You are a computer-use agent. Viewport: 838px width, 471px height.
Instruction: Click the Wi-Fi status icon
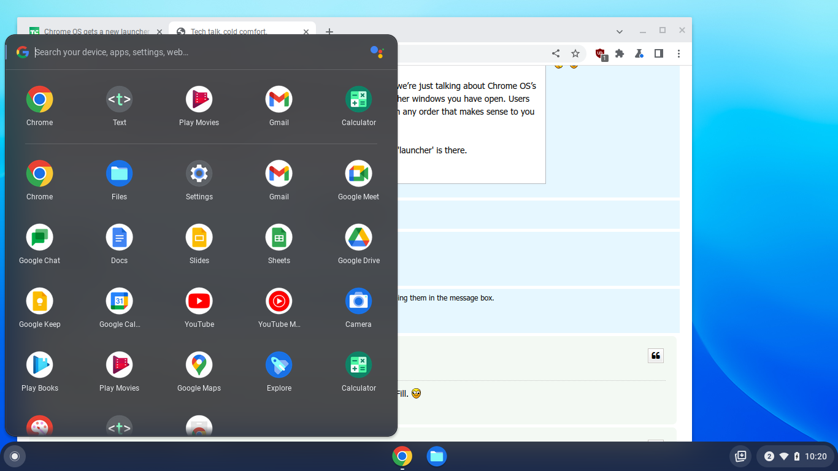[x=783, y=456]
